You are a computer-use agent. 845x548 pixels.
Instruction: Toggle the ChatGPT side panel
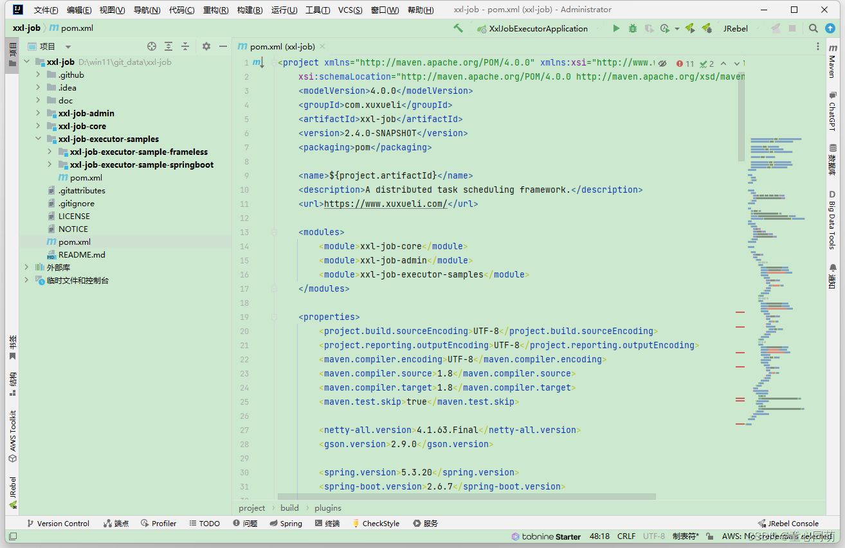[x=832, y=112]
